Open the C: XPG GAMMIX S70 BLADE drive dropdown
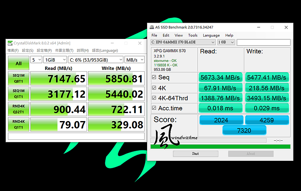 pyautogui.click(x=183, y=42)
